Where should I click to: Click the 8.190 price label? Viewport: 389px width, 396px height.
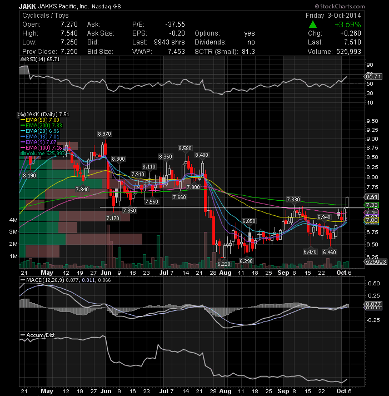coord(29,175)
